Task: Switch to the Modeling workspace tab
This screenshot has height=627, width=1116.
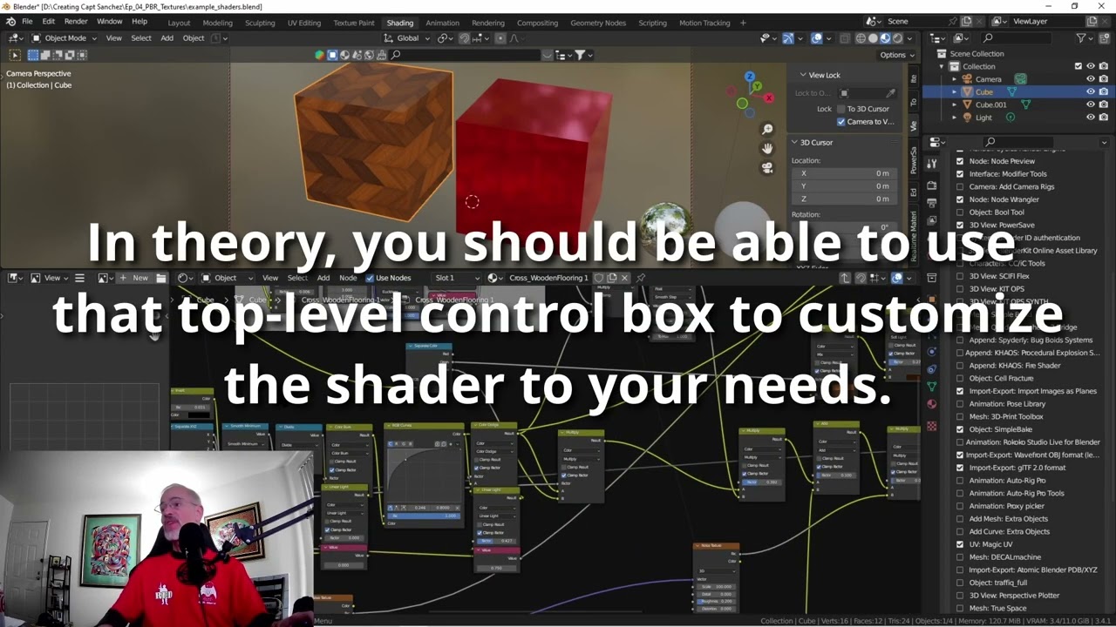Action: click(217, 23)
